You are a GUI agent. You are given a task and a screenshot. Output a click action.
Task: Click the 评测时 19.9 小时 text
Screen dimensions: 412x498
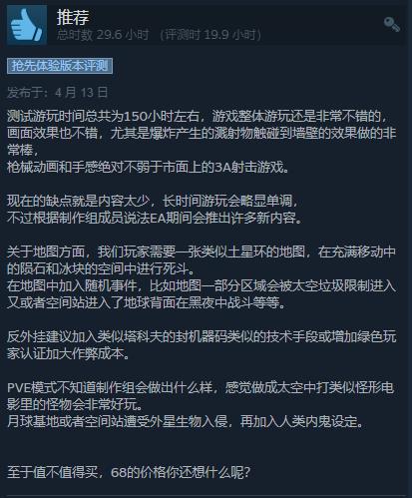[x=210, y=35]
